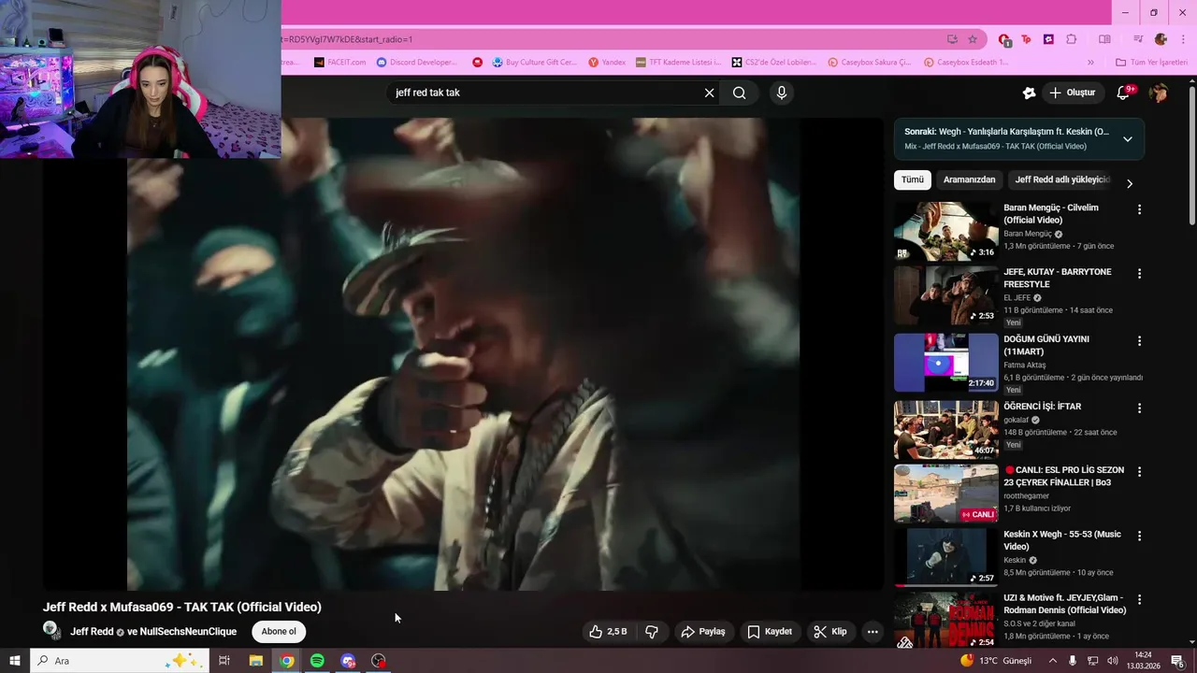This screenshot has height=673, width=1197.
Task: Select the Tümü filter chip
Action: [x=913, y=179]
